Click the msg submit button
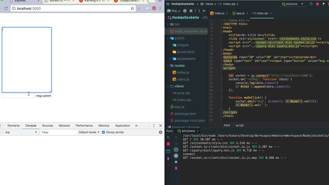Viewport: 329px width, 185px height. point(43,96)
